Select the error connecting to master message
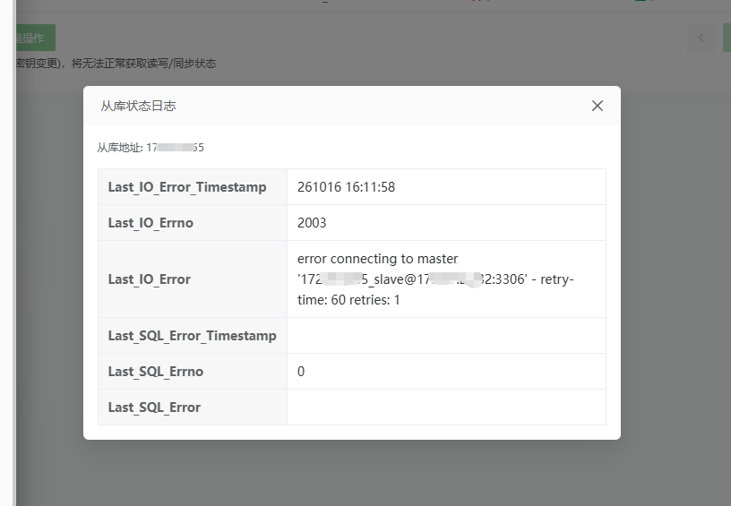Viewport: 731px width, 506px height. click(435, 279)
